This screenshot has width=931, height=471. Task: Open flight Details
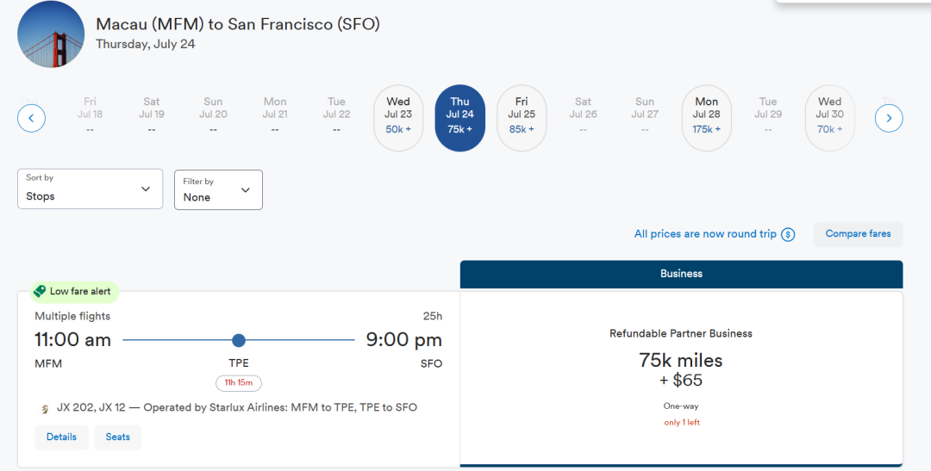(61, 437)
